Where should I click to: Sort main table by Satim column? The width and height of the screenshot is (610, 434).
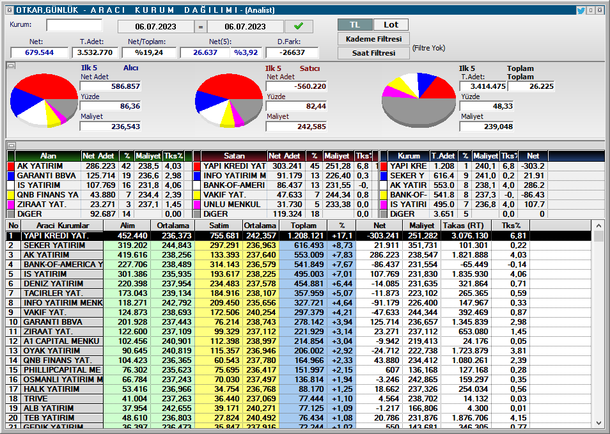219,226
